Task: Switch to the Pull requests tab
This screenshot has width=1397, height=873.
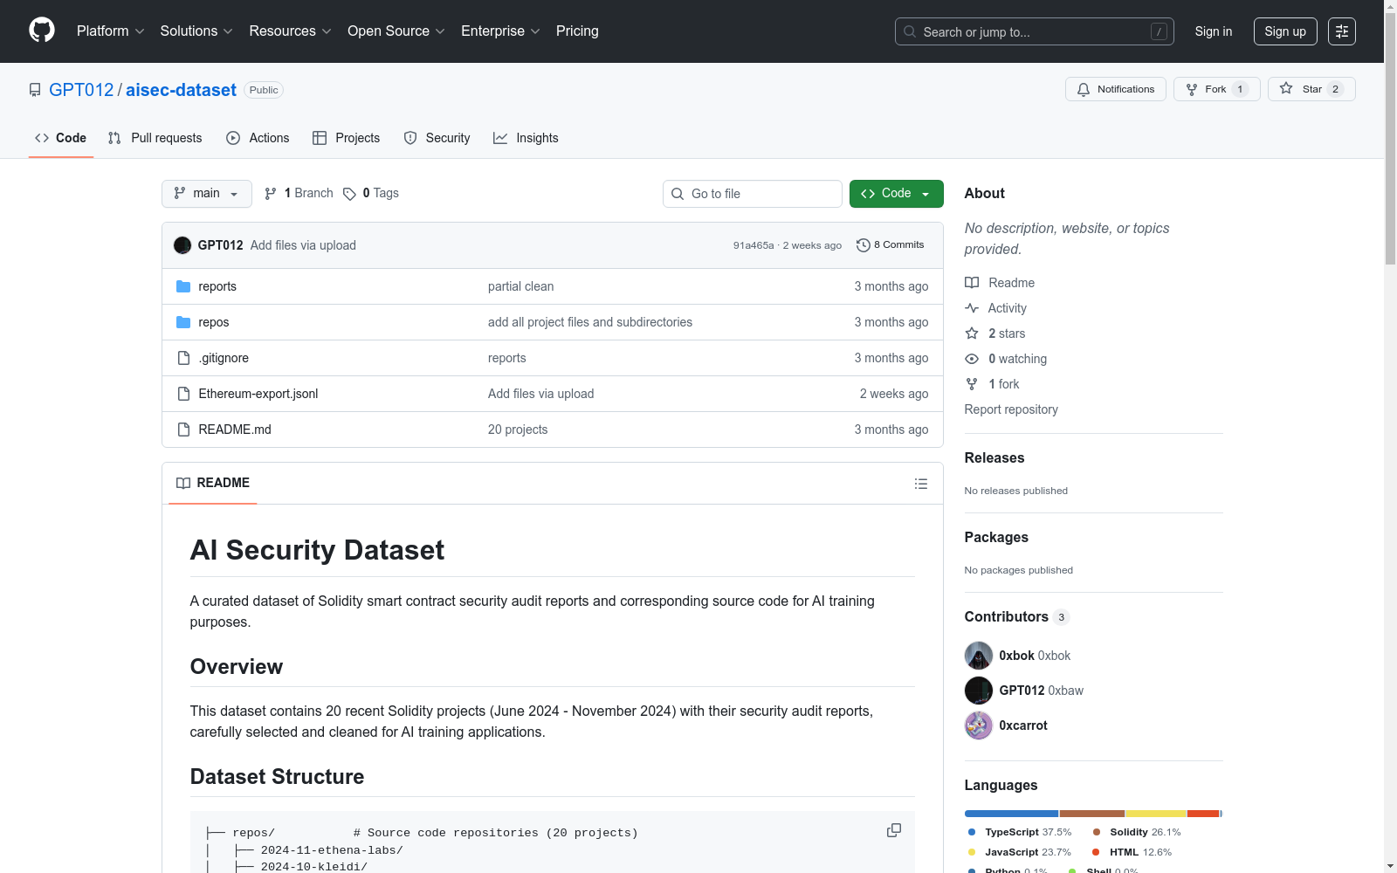Action: (x=155, y=138)
